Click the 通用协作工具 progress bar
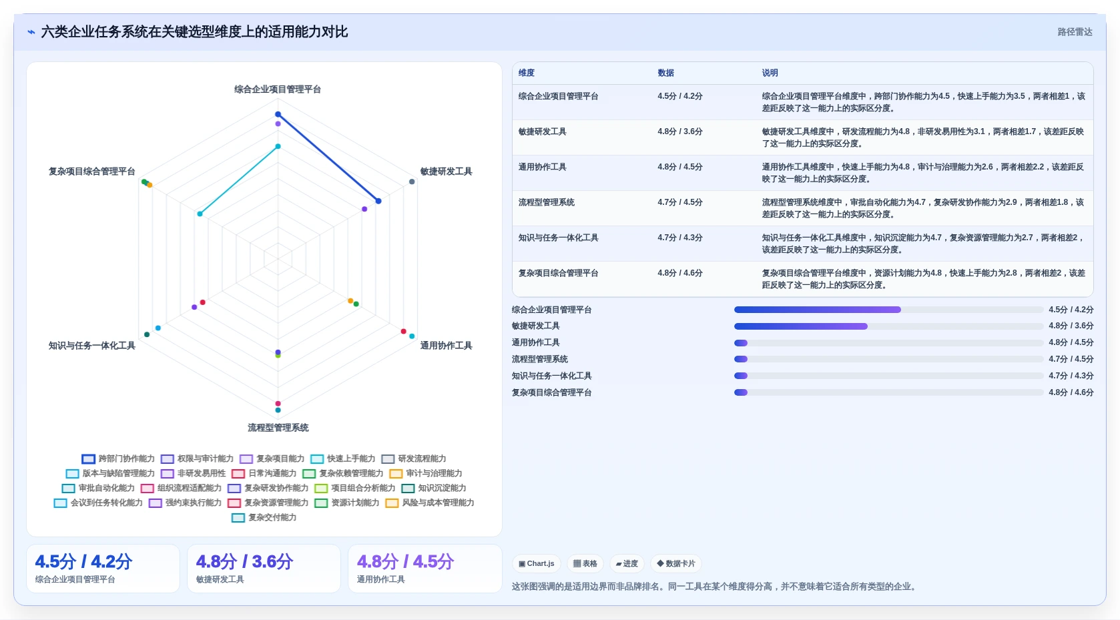 point(888,343)
